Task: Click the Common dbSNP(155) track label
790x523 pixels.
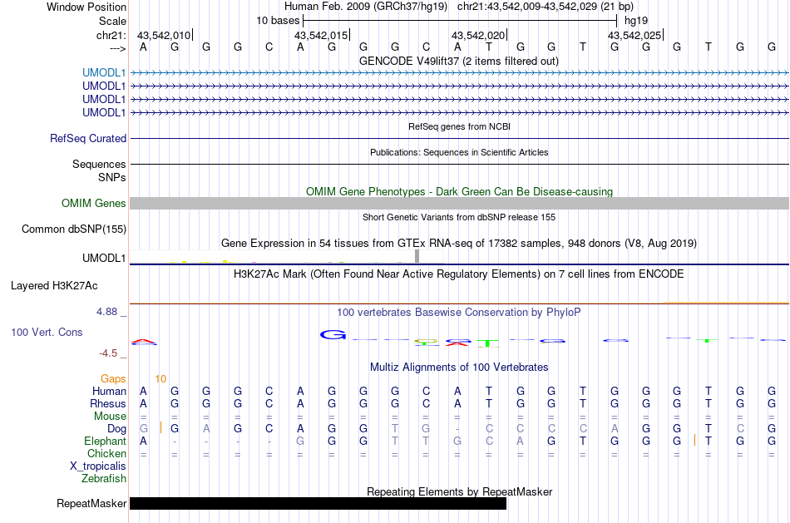Action: pos(74,229)
